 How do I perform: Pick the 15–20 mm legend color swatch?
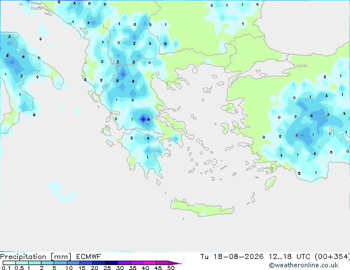point(86,263)
